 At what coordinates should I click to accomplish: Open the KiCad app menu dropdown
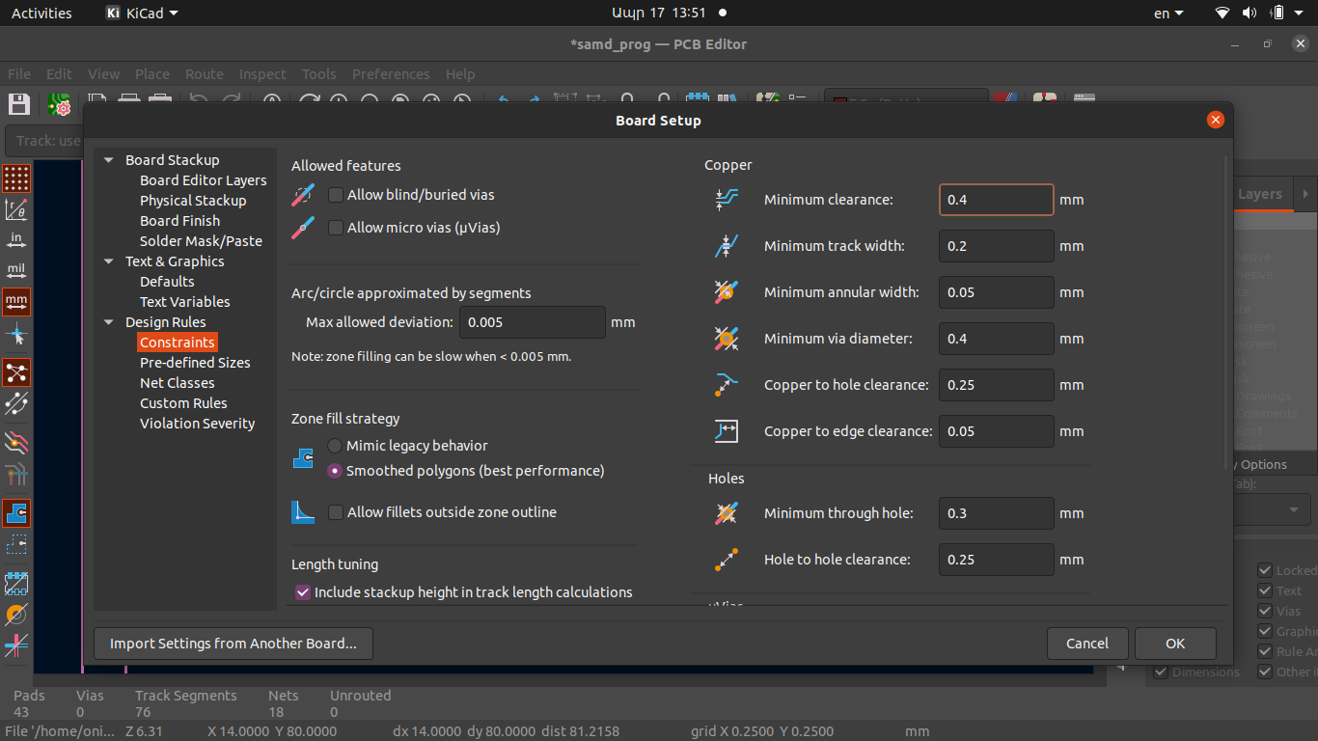coord(142,14)
